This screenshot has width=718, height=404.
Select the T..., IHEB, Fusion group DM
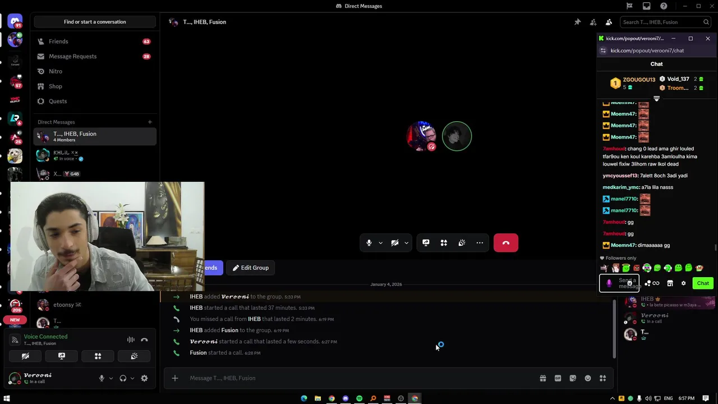(x=95, y=136)
